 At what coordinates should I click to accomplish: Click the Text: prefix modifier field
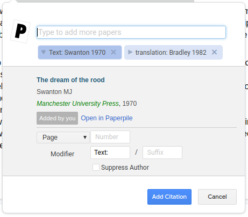(110, 153)
